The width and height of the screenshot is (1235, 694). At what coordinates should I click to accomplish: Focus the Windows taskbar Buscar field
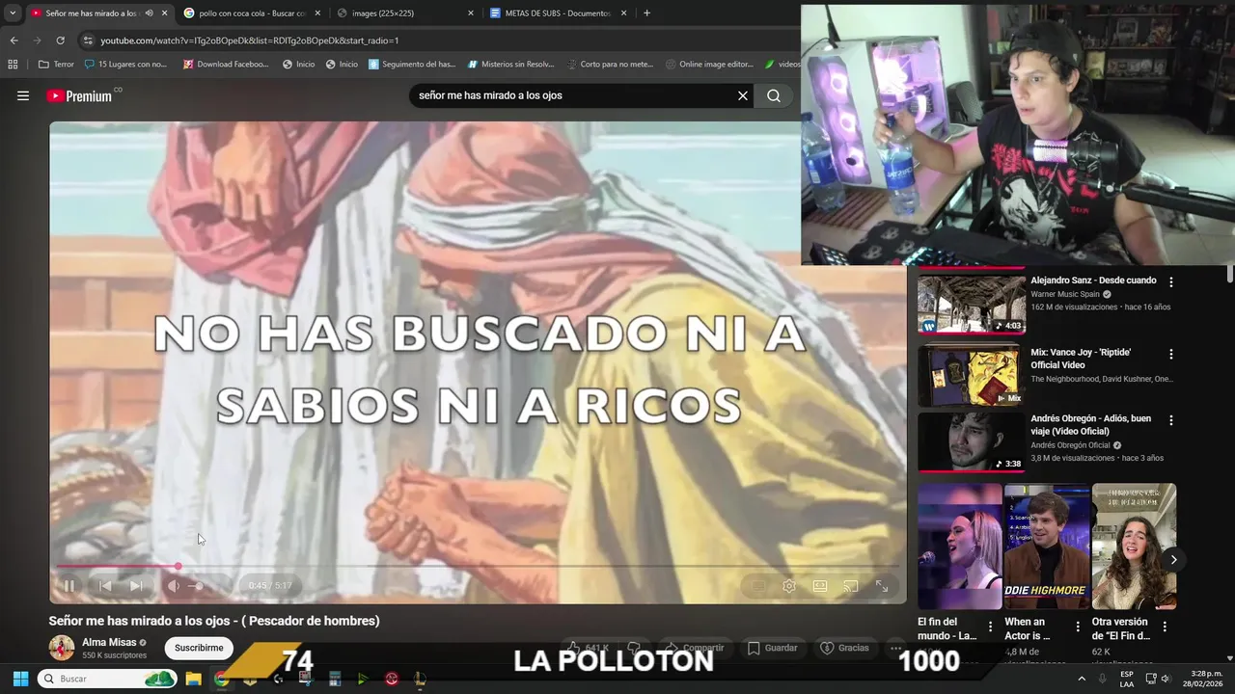point(108,679)
